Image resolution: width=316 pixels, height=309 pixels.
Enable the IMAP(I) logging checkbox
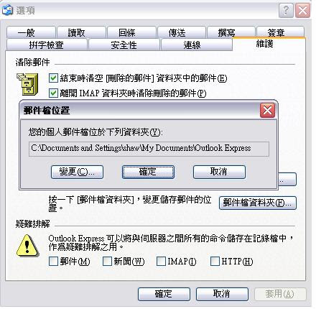(161, 262)
